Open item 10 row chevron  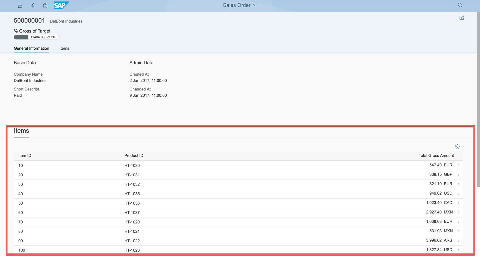tap(459, 166)
